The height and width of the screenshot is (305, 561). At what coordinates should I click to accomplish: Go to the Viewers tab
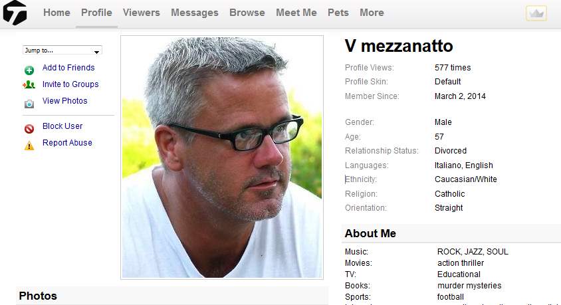[x=142, y=13]
